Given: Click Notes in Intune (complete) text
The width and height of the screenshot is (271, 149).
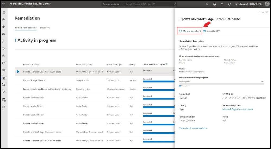Looking at the screenshot, I should point(192,72).
